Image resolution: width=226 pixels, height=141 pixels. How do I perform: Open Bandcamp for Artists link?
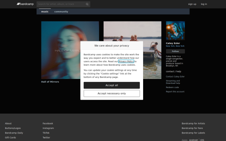click(x=193, y=123)
